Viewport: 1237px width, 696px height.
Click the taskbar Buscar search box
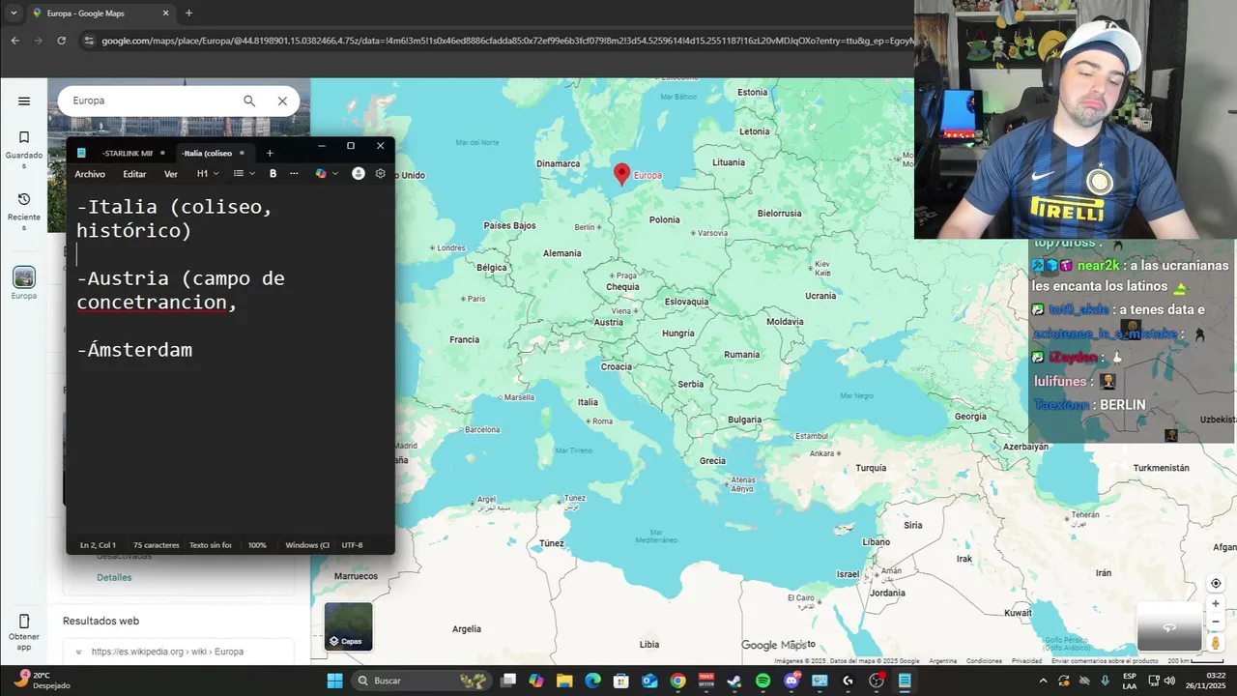click(421, 681)
